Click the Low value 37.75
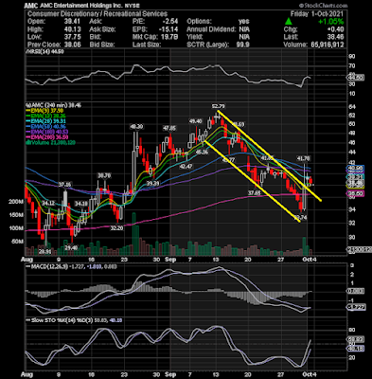Viewport: 372px width, 379px height. pyautogui.click(x=72, y=37)
